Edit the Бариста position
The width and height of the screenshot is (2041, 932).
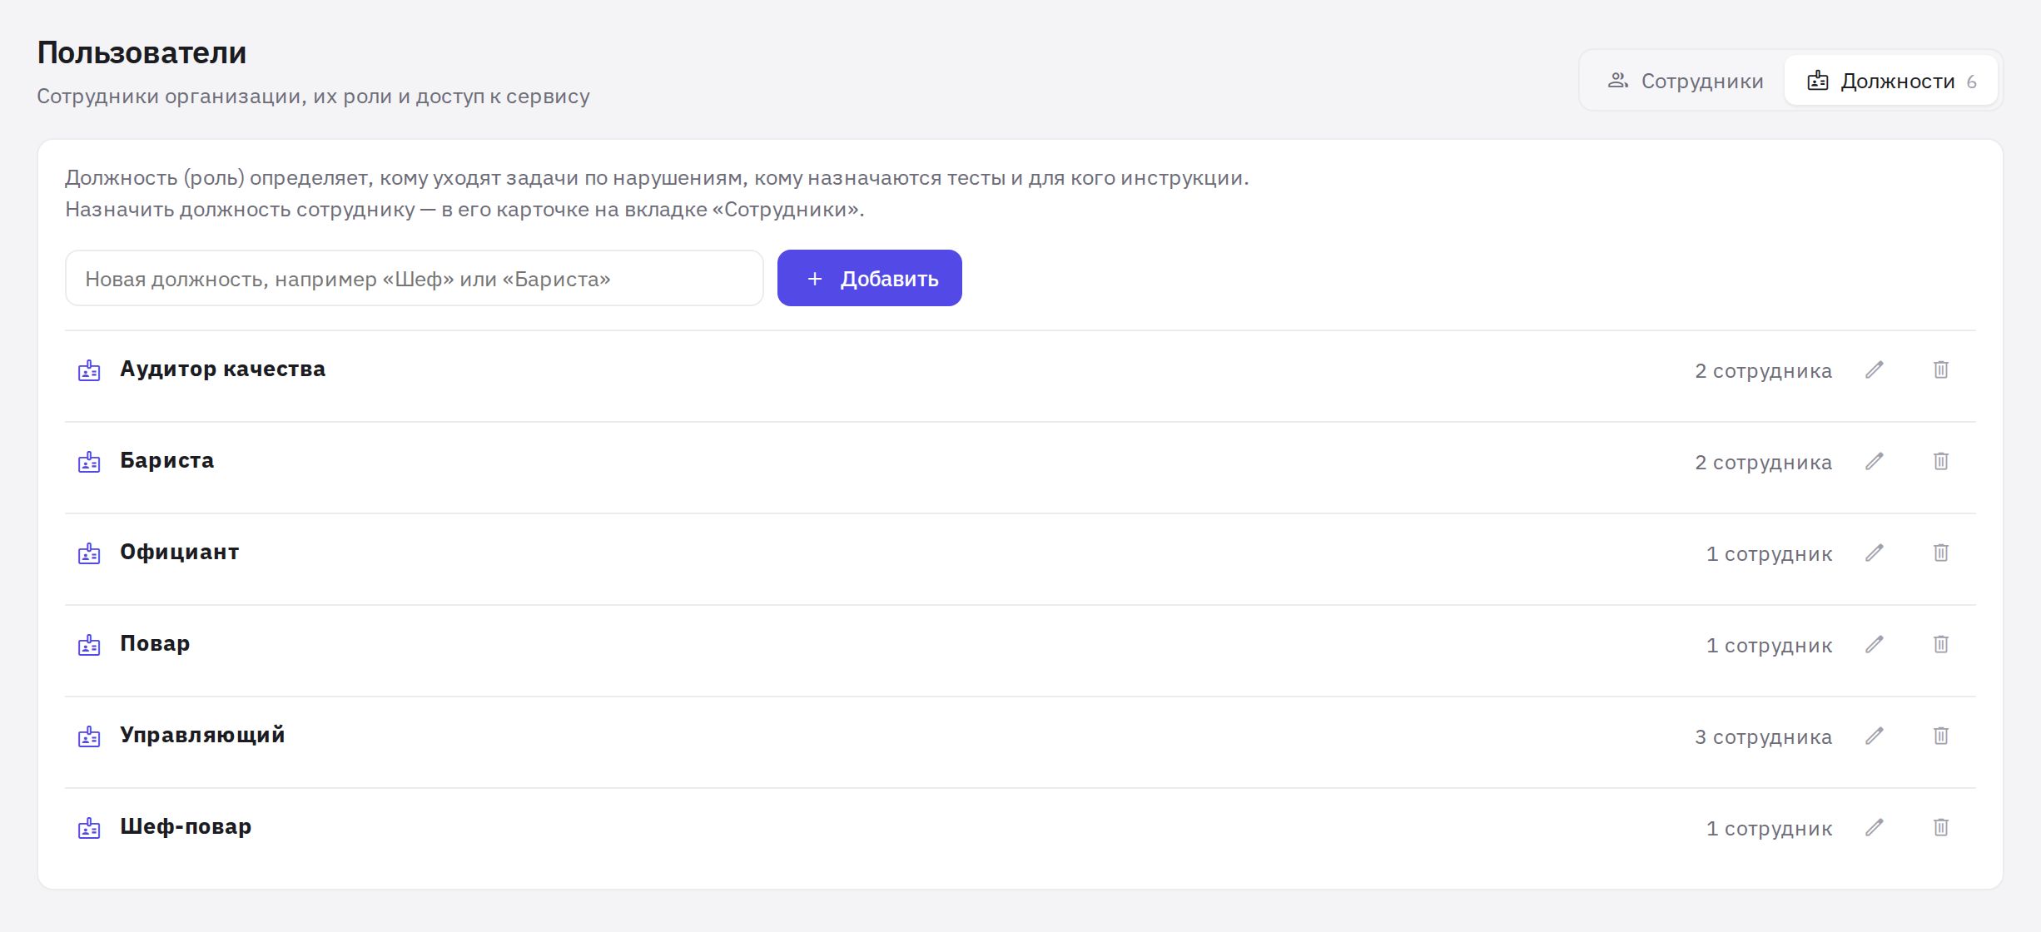coord(1874,461)
